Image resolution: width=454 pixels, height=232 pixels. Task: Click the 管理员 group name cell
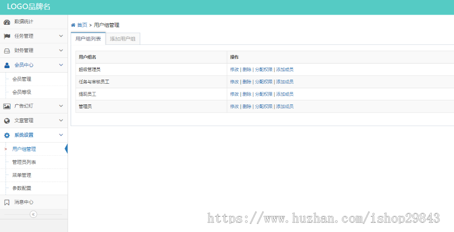151,106
